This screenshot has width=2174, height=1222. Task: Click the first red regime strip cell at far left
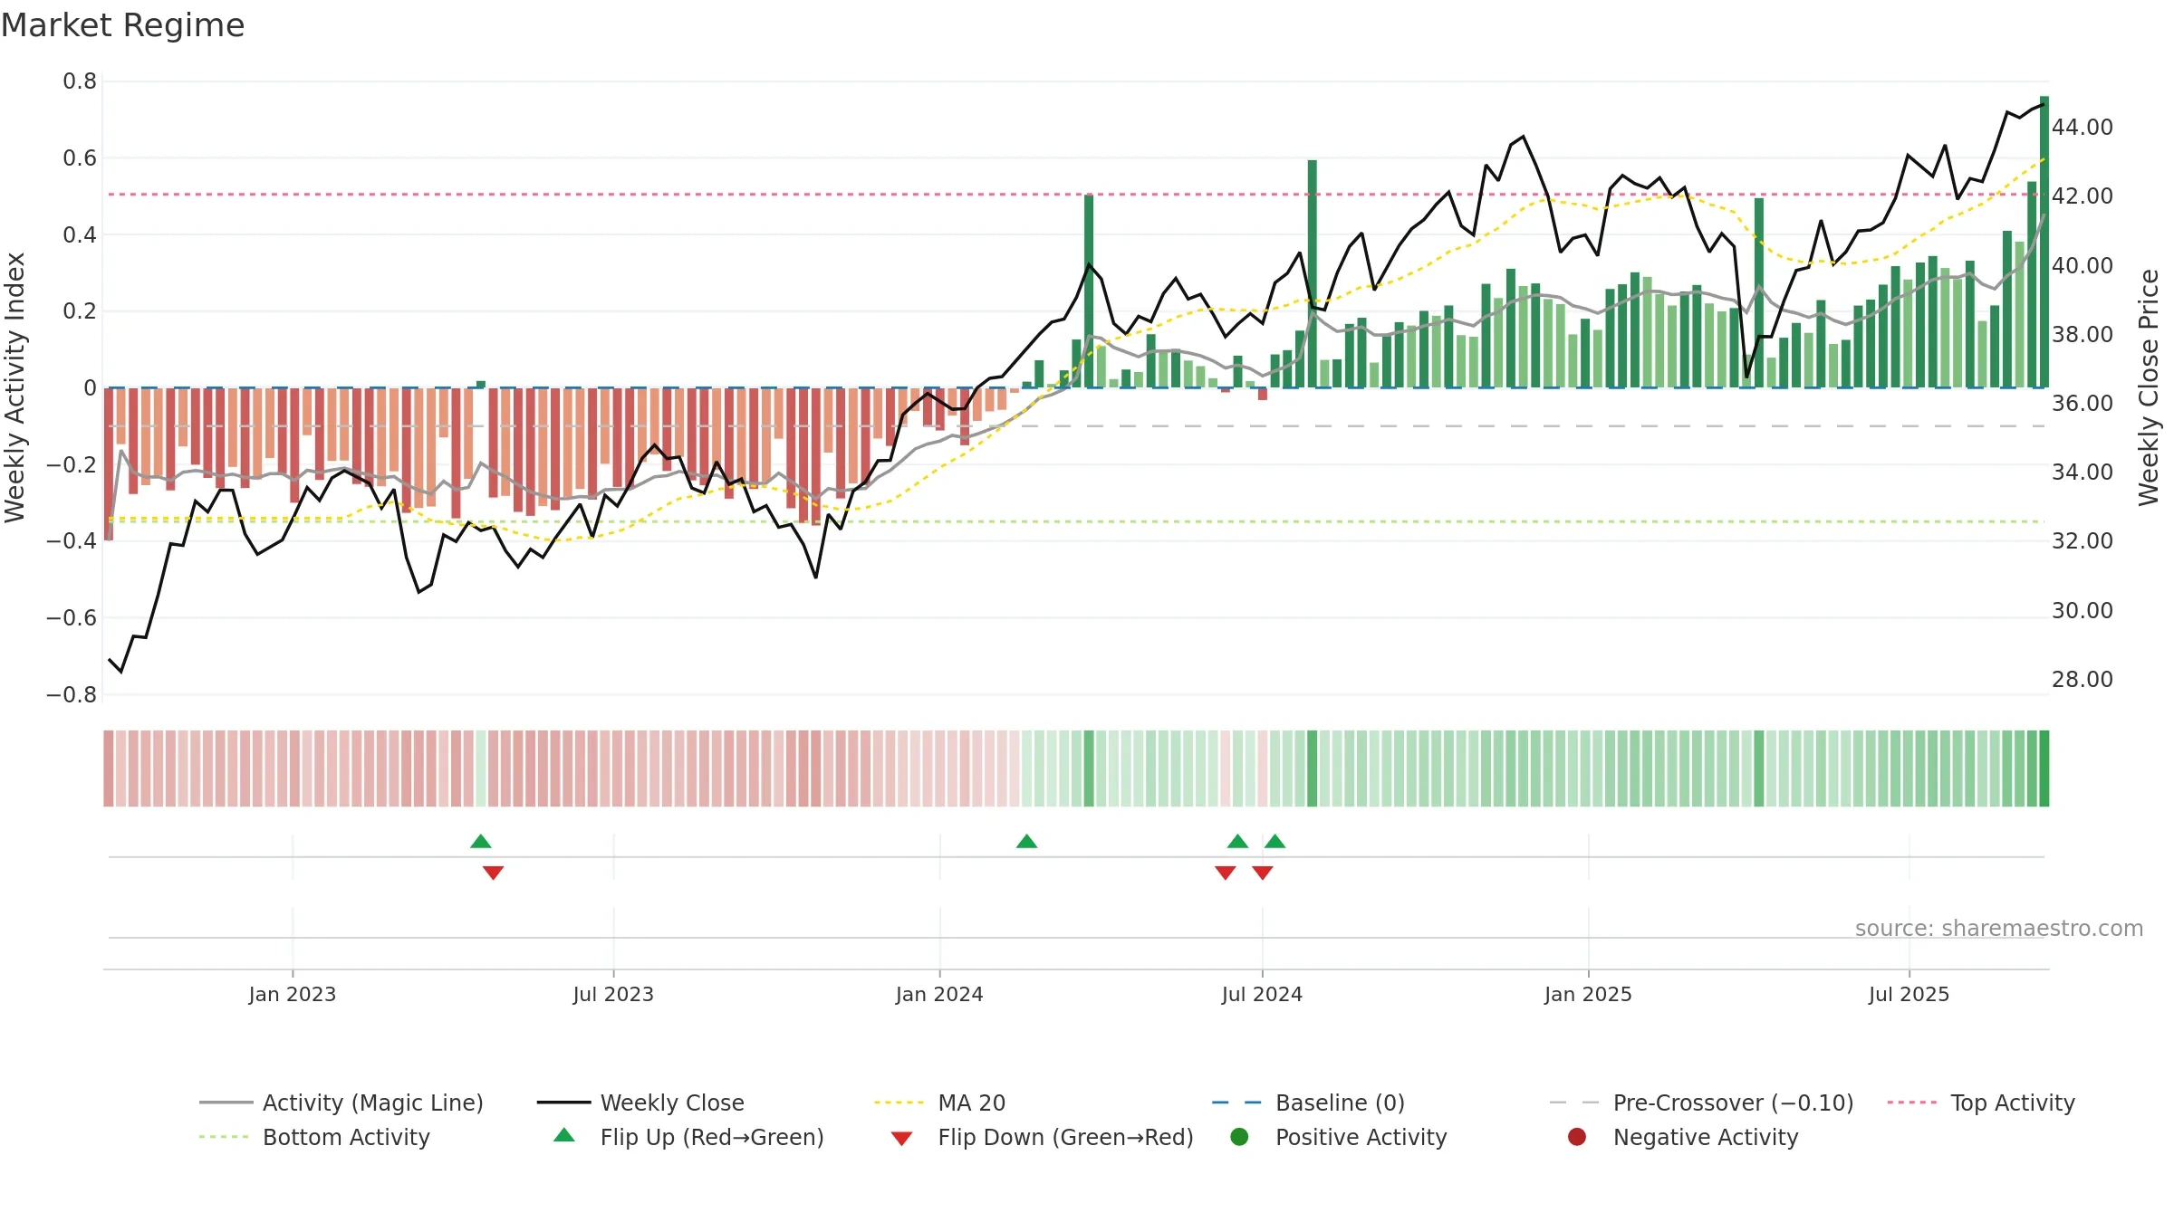click(x=109, y=769)
